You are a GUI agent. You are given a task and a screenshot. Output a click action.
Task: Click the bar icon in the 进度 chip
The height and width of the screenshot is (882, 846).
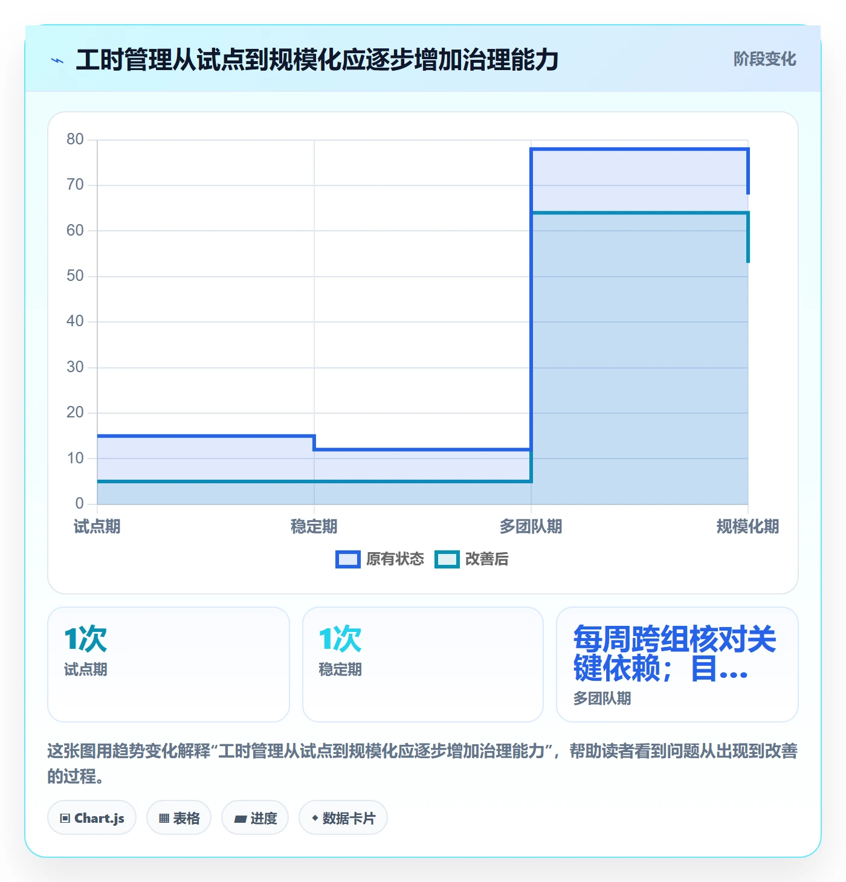click(241, 819)
